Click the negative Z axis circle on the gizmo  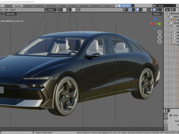click(x=156, y=29)
